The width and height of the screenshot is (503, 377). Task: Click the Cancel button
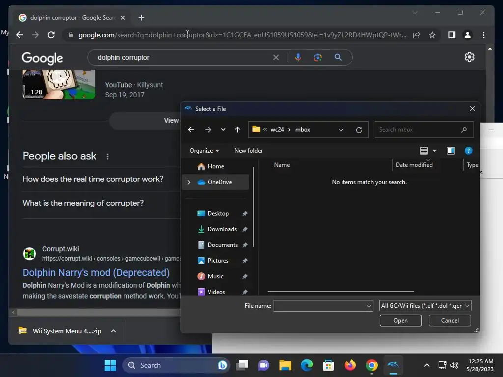pos(450,321)
